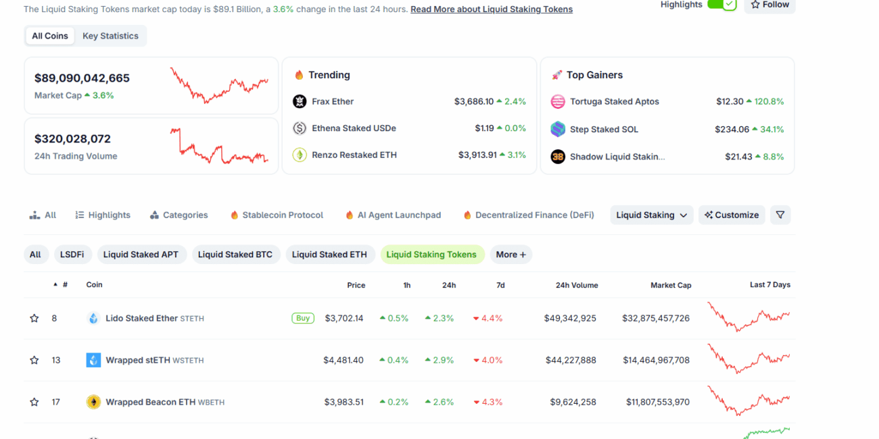Viewport: 879px width, 439px height.
Task: Sort the table by 24h change column
Action: pyautogui.click(x=449, y=285)
